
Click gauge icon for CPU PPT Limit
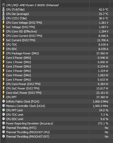tap(4, 110)
